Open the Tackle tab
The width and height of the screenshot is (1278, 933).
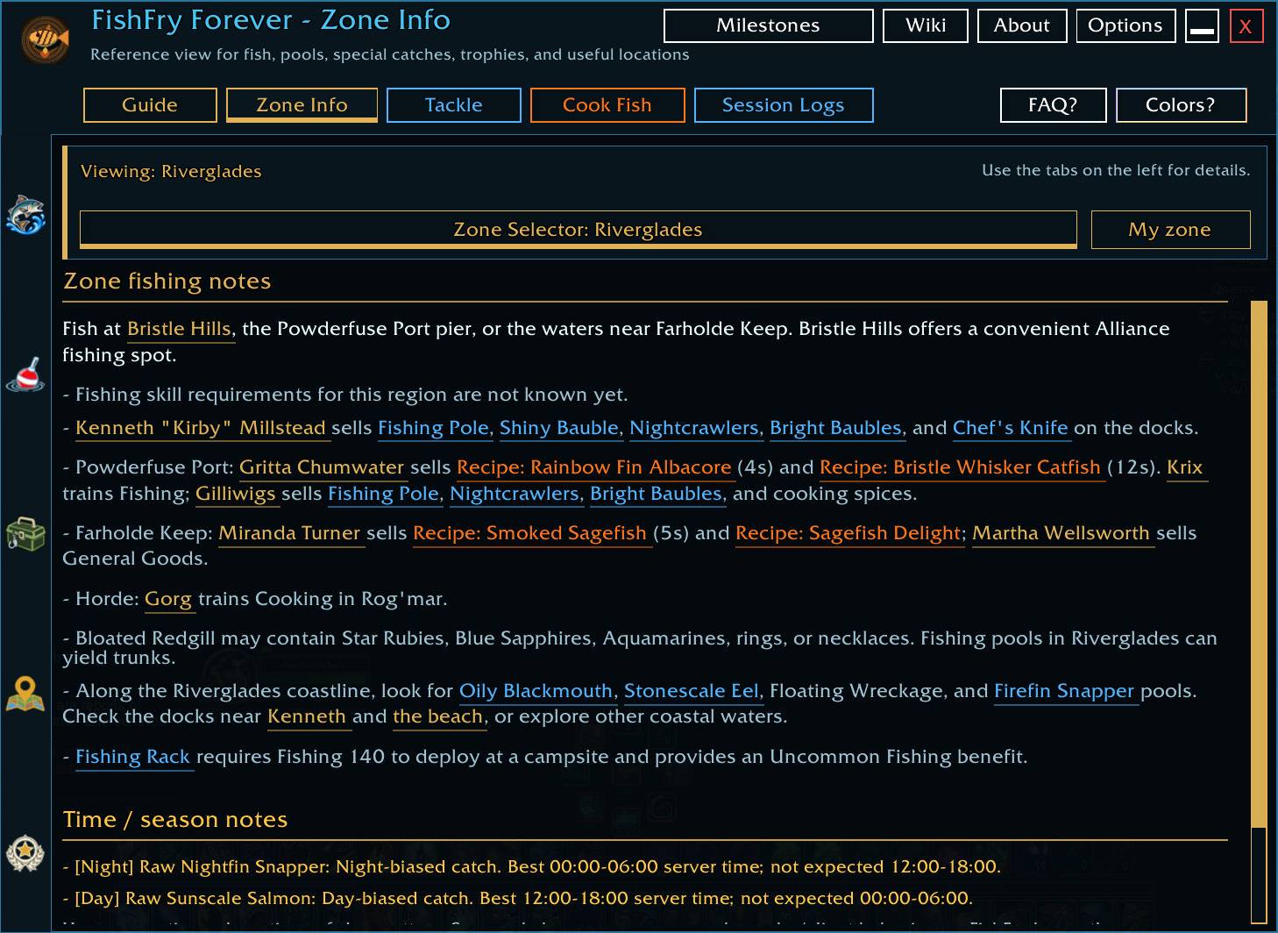point(453,105)
